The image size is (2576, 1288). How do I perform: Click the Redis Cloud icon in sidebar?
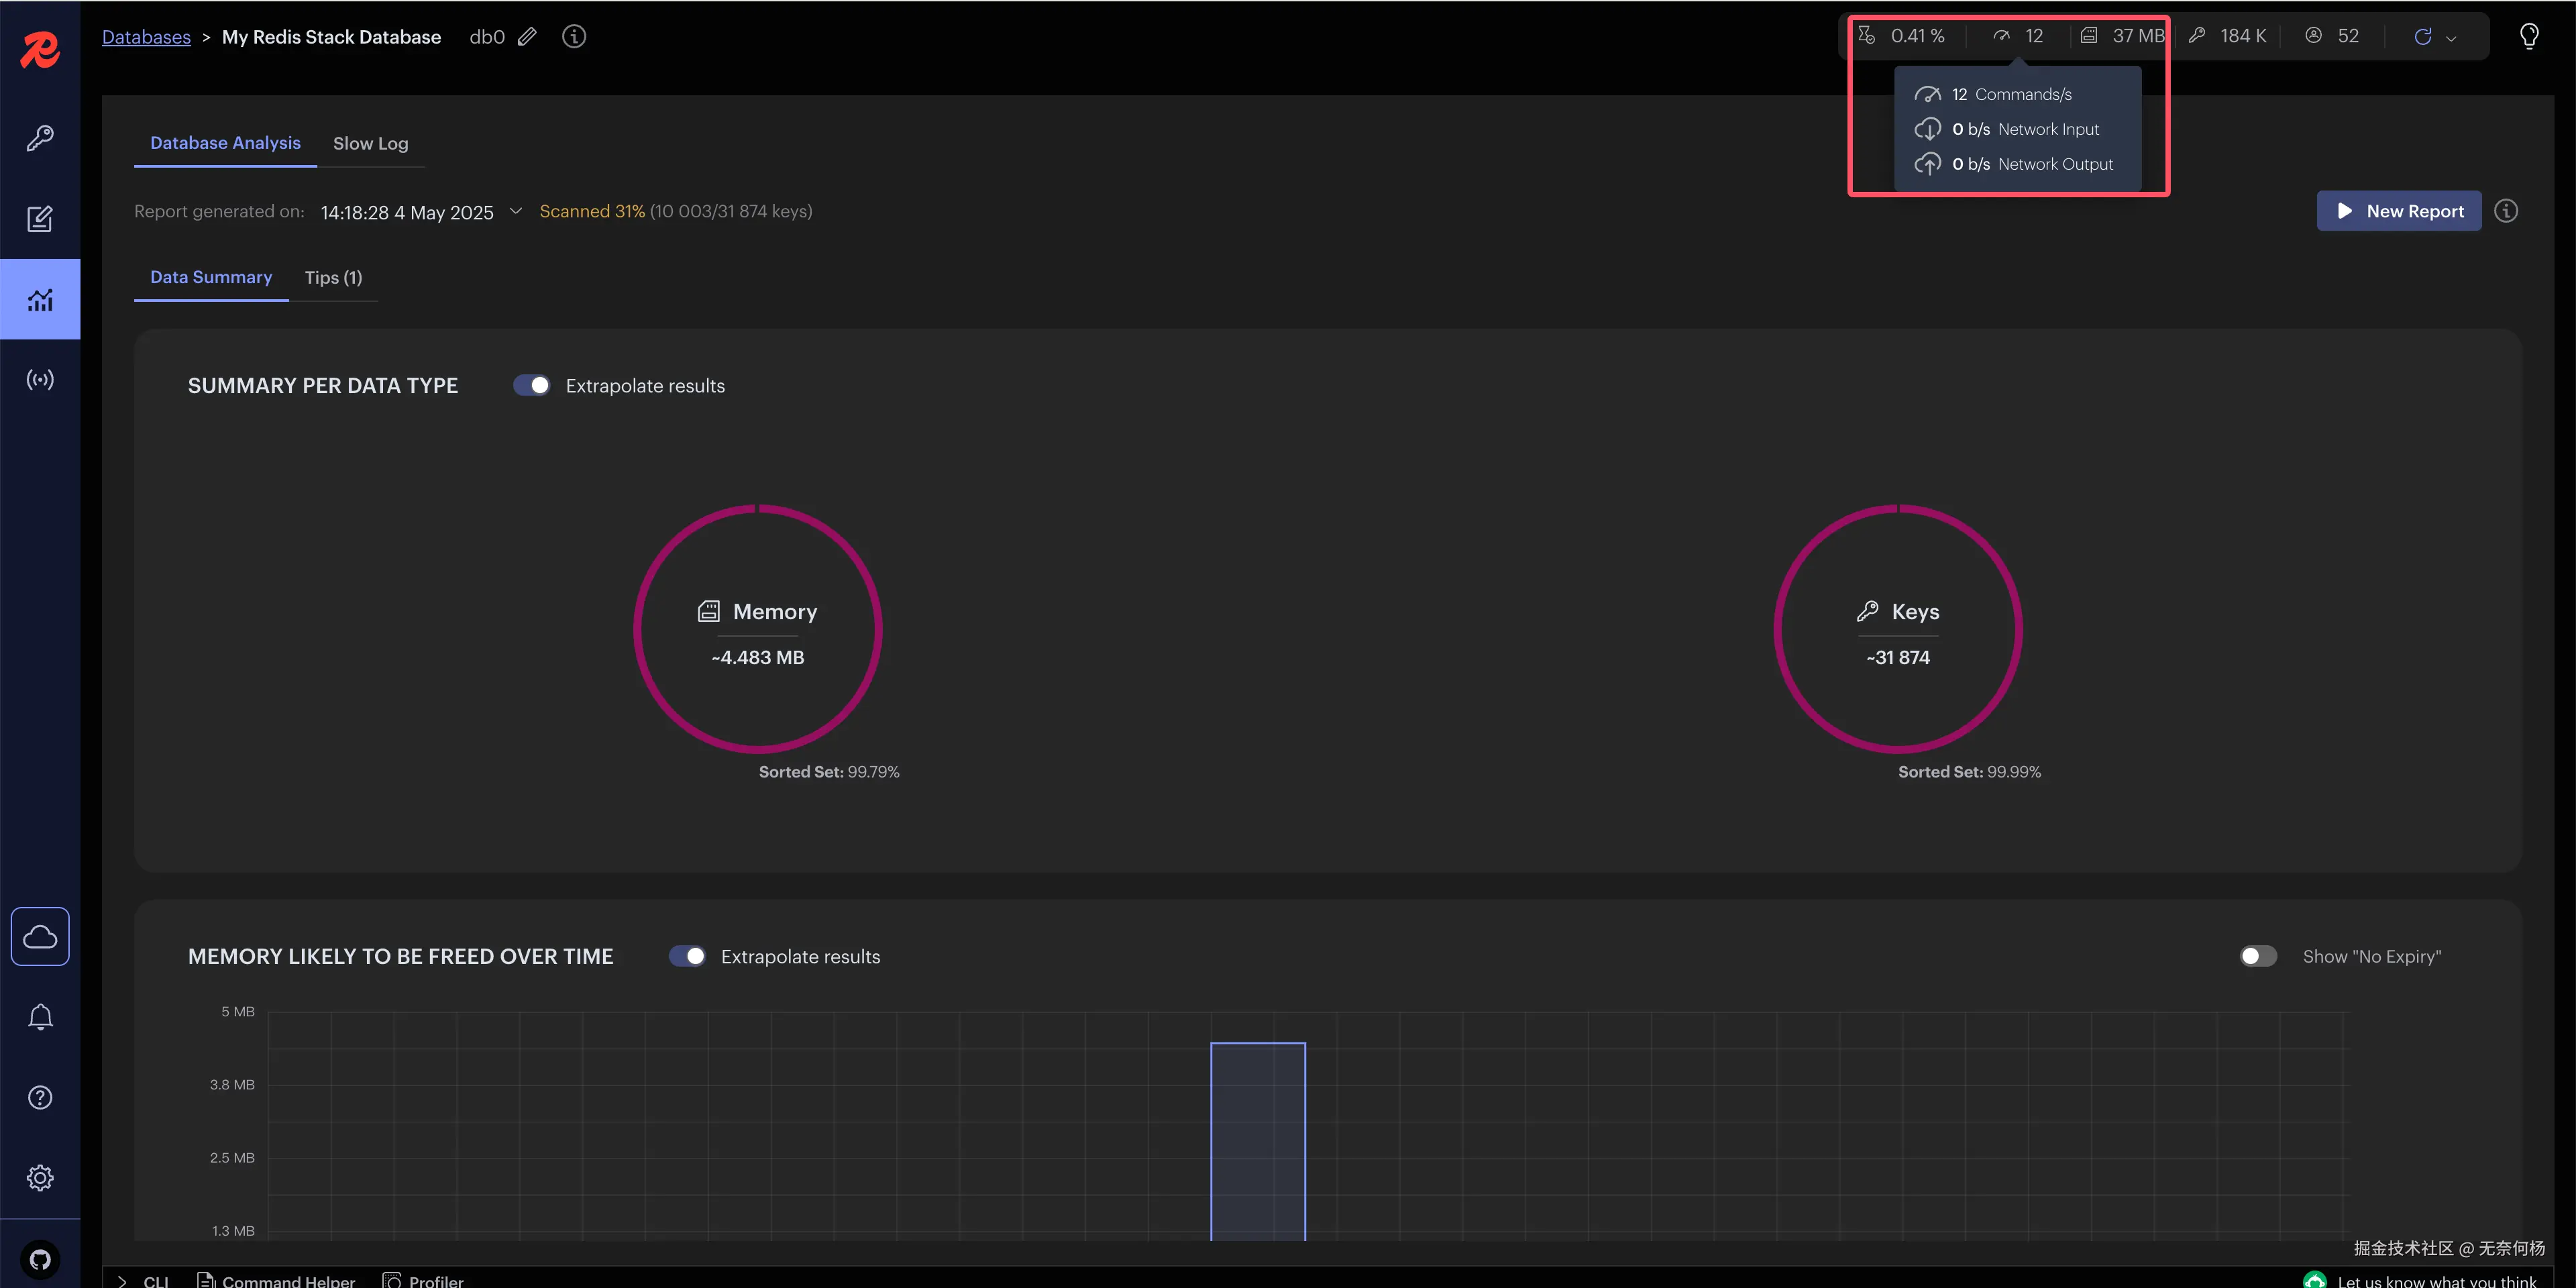click(40, 936)
